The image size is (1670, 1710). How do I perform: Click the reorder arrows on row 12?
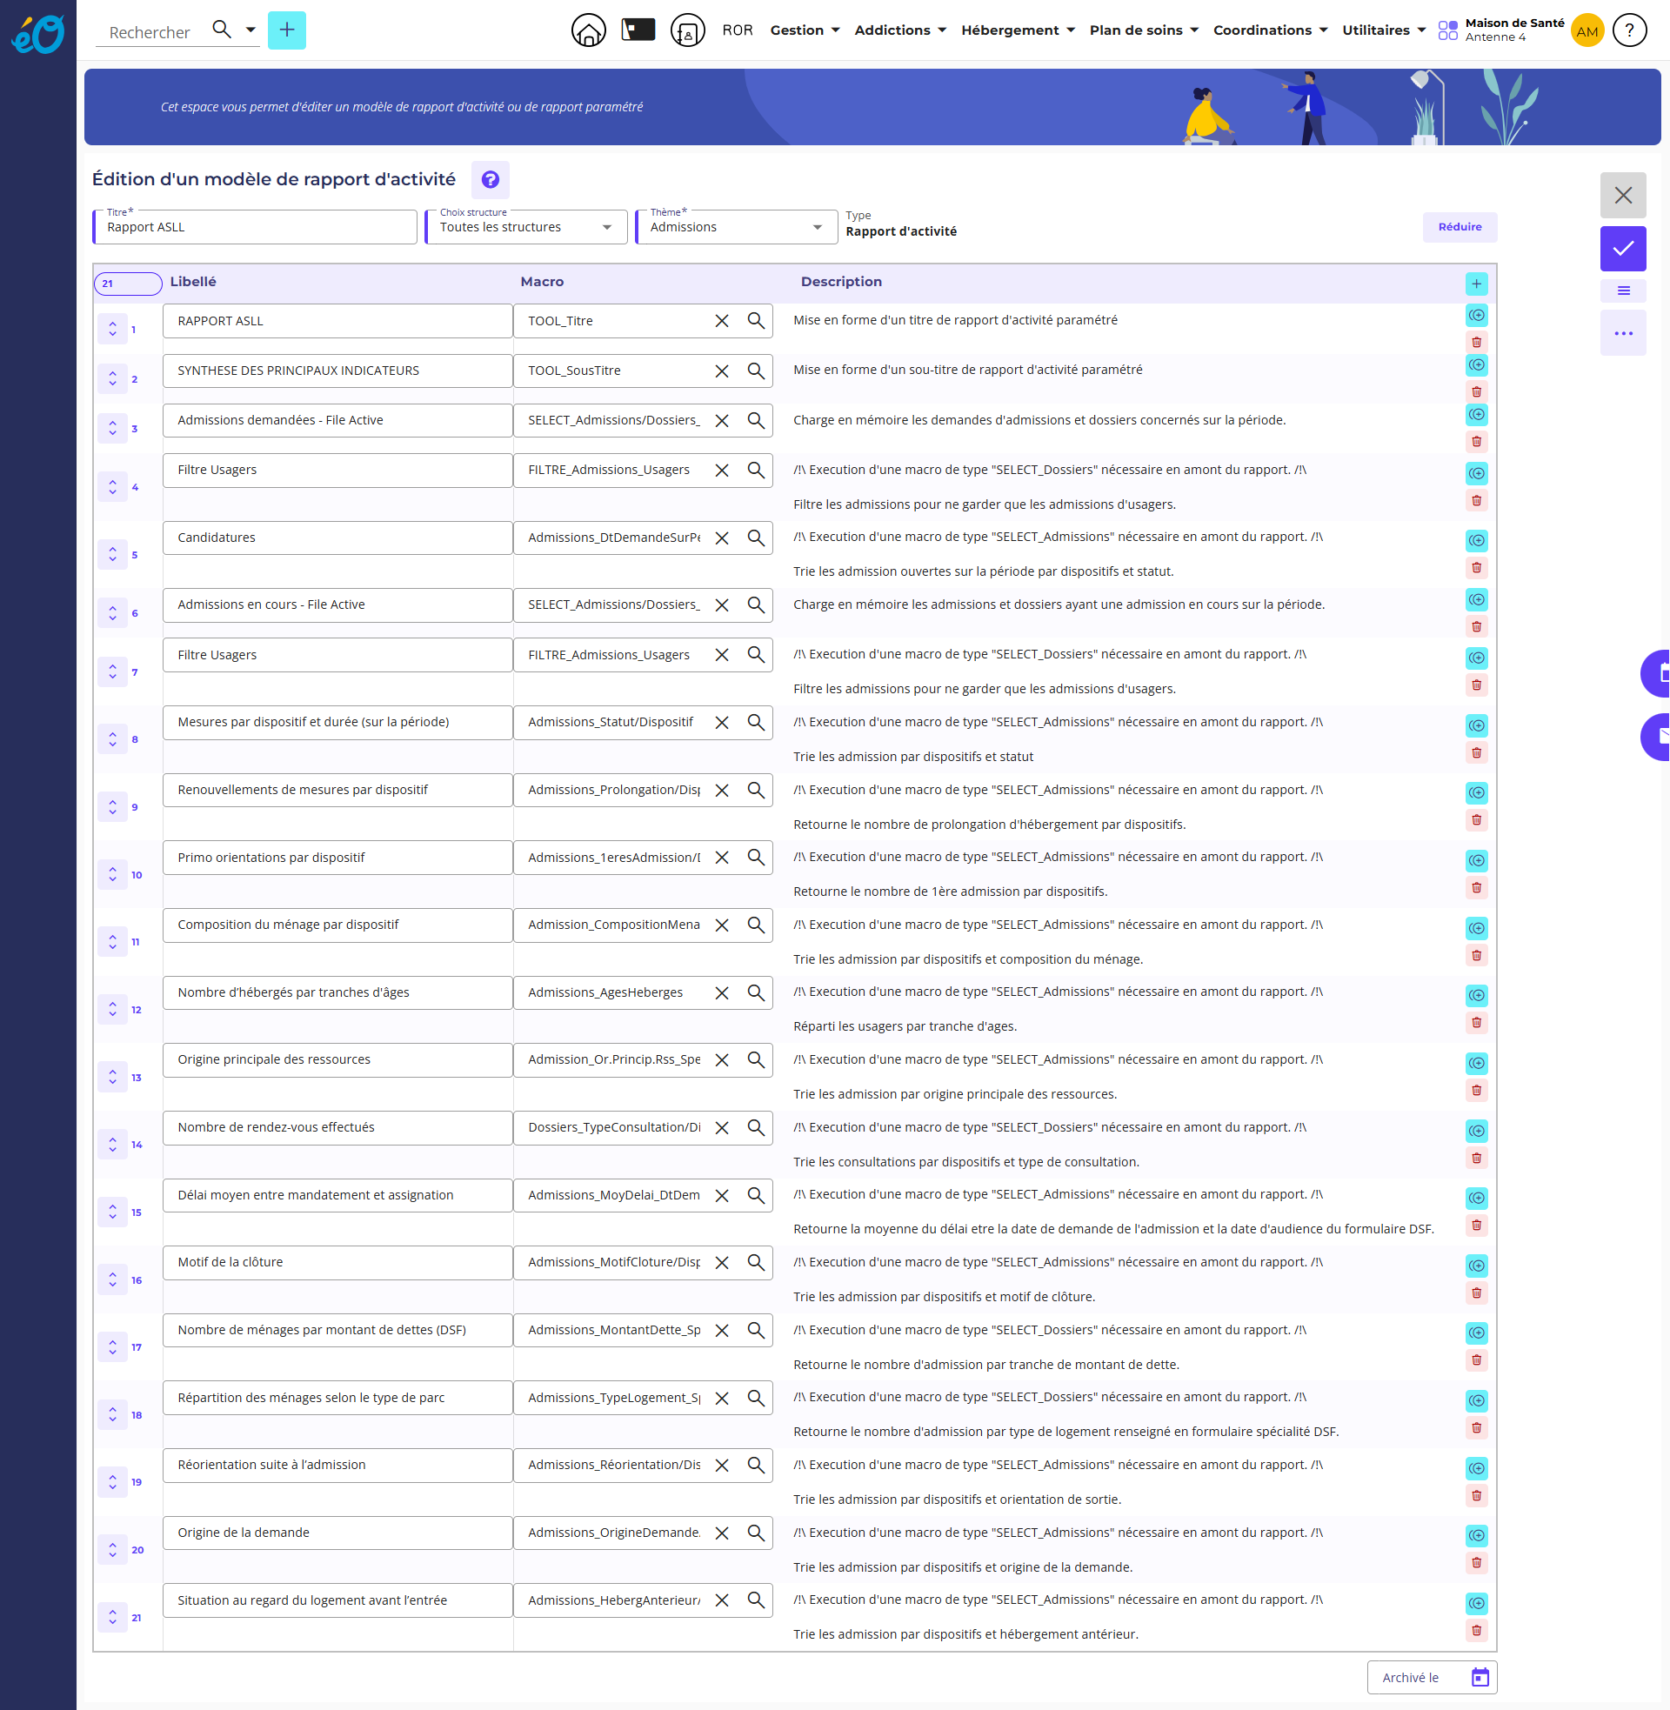pos(112,1009)
